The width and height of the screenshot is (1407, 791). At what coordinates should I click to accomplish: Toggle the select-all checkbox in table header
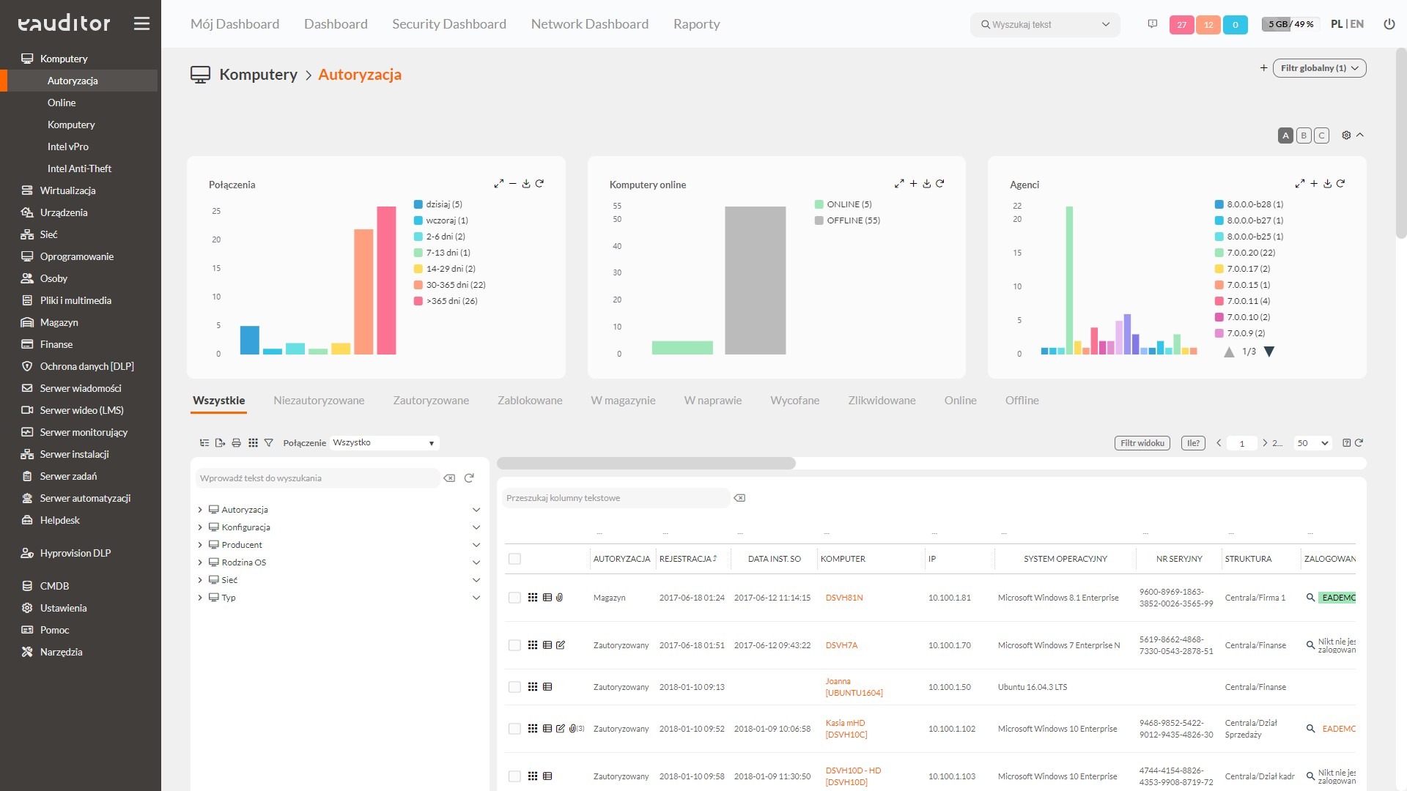point(514,558)
